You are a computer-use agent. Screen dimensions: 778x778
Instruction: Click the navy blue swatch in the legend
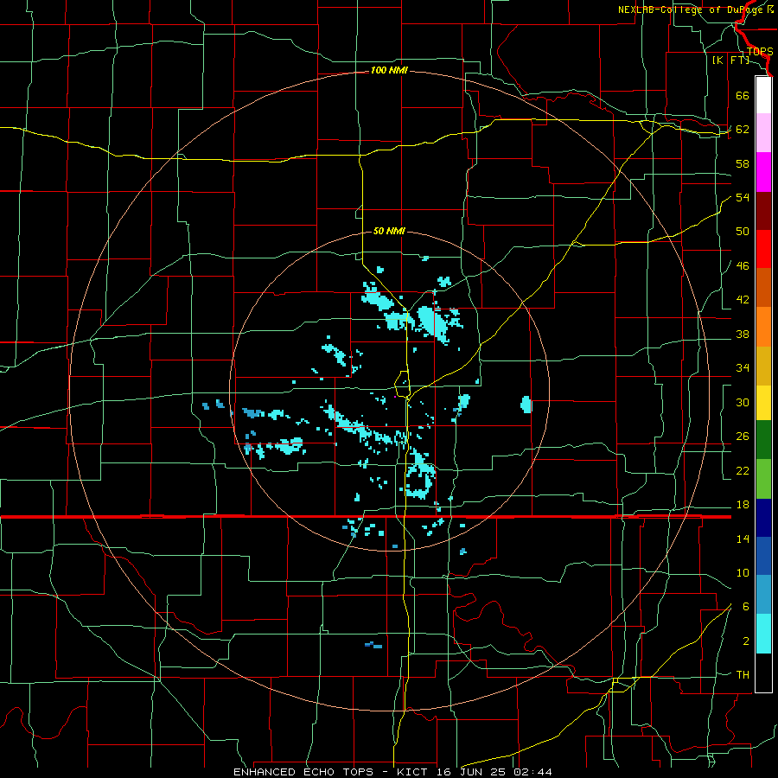[x=763, y=518]
